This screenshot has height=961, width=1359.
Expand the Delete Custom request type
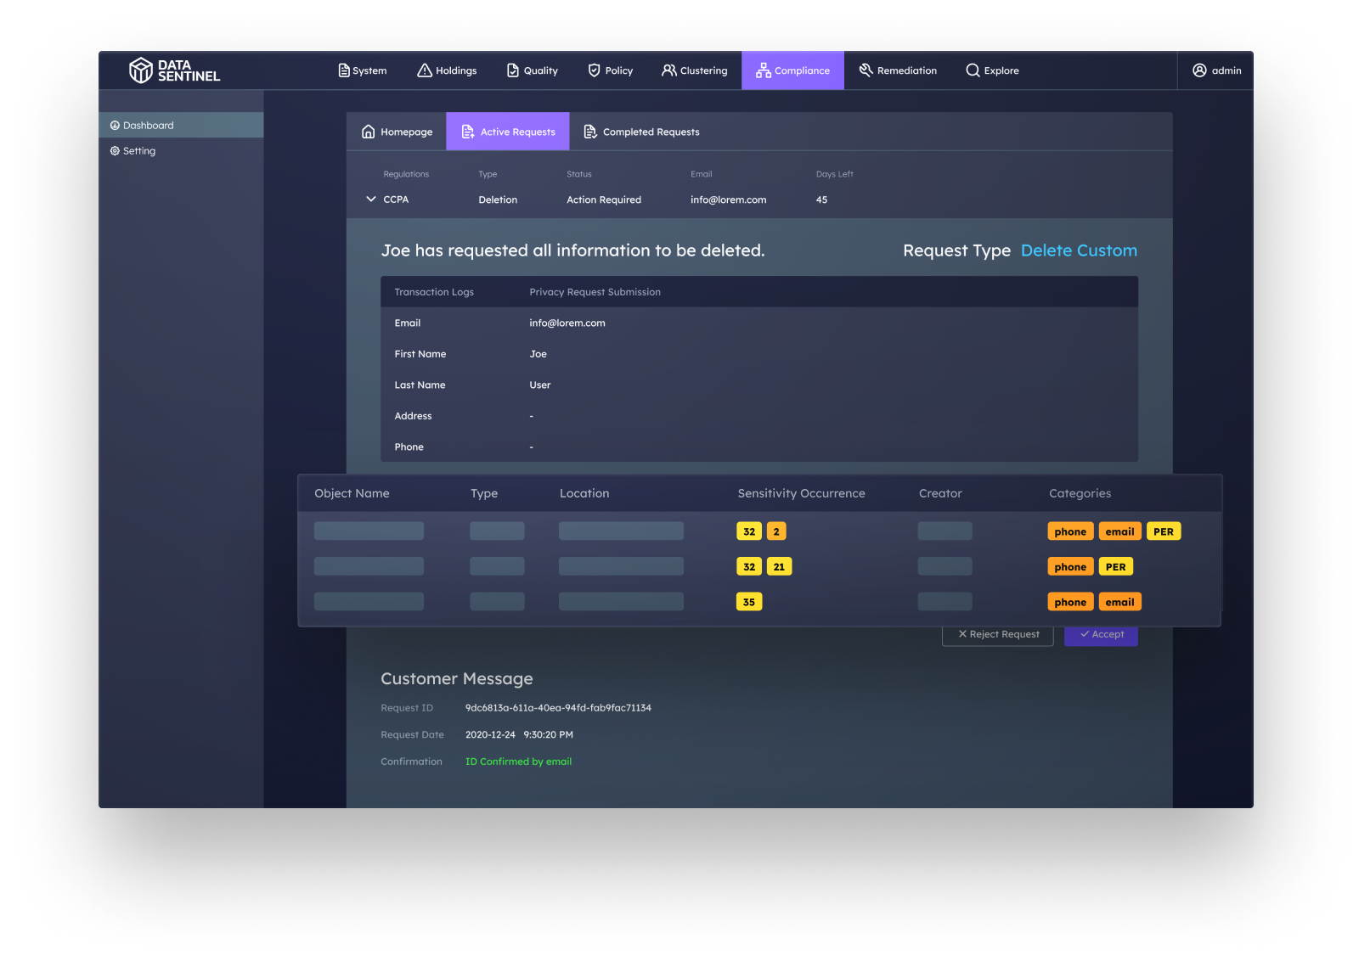[x=1079, y=250]
